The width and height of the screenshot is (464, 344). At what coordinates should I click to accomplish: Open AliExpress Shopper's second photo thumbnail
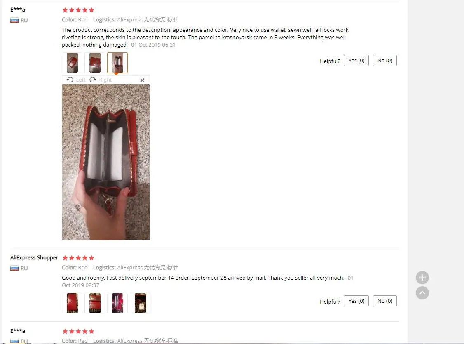[x=95, y=303]
